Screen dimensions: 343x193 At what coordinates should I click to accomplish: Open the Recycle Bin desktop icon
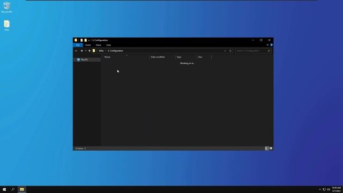[6, 7]
